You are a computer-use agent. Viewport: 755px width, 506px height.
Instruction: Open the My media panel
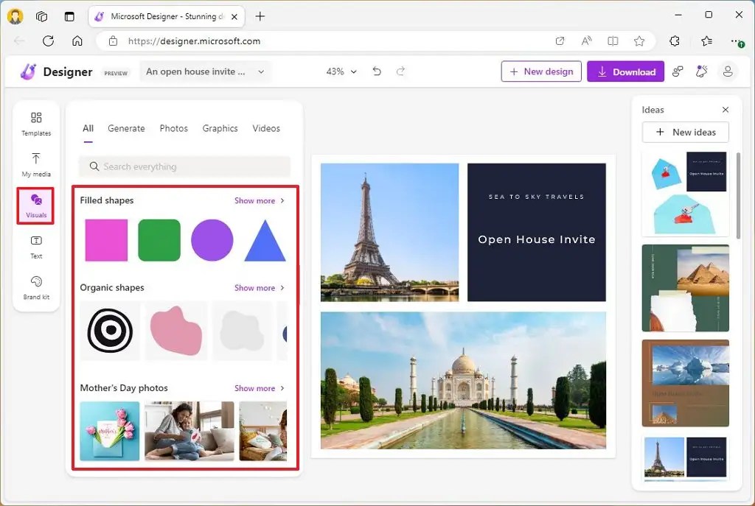pyautogui.click(x=35, y=164)
